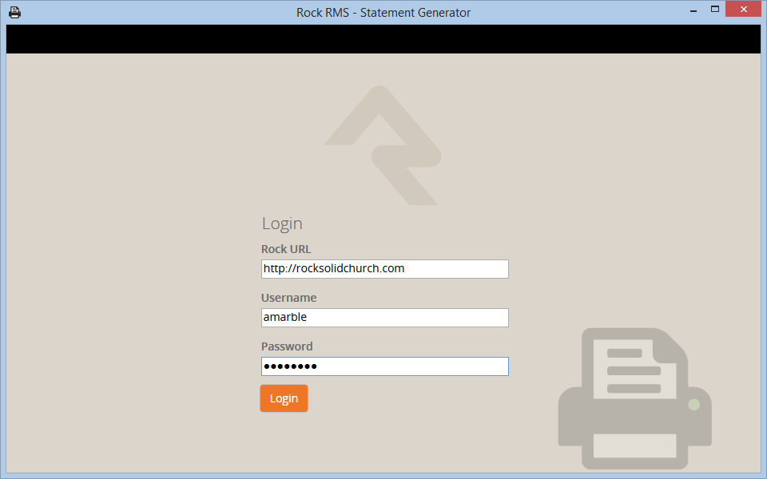The image size is (767, 479).
Task: Select the Password input field
Action: coord(384,366)
